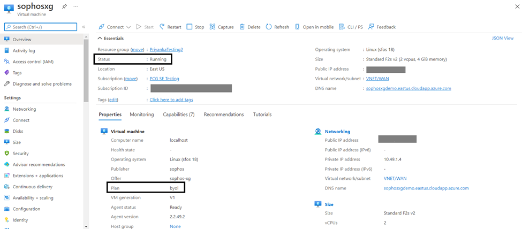Open the PCG SE Testing subscription link
The image size is (522, 229).
[x=164, y=79]
